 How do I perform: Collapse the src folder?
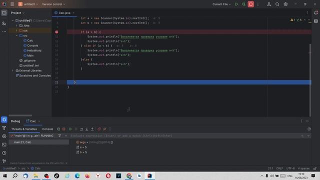(x=16, y=35)
